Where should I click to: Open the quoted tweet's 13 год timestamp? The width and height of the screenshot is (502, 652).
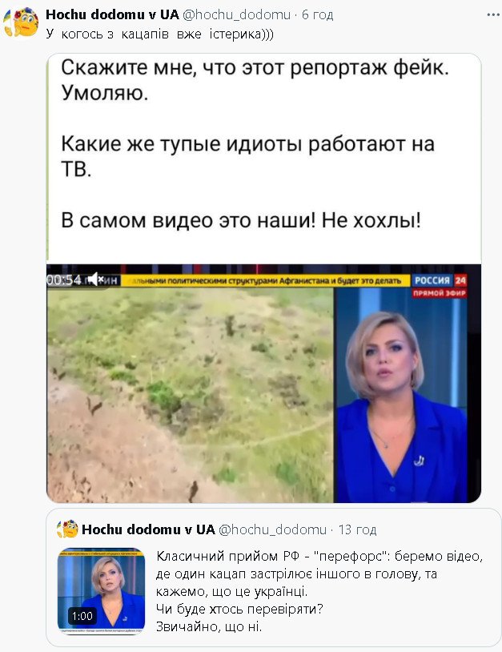357,529
